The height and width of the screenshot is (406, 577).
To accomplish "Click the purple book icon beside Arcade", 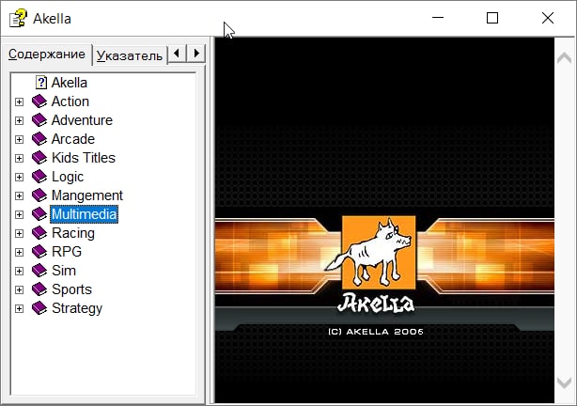I will (39, 139).
